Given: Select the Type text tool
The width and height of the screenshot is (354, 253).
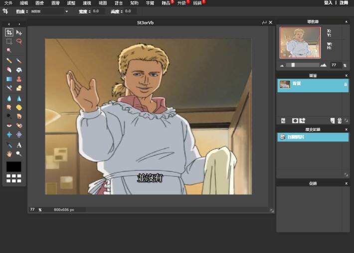Looking at the screenshot, I should pos(19,145).
